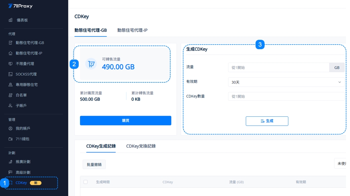Click the 不限量代理 sidebar icon

11,64
